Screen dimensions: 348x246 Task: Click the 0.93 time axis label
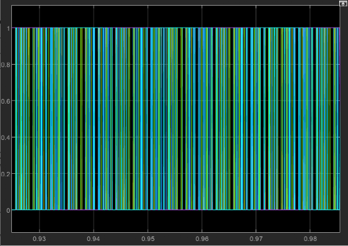tap(40, 239)
